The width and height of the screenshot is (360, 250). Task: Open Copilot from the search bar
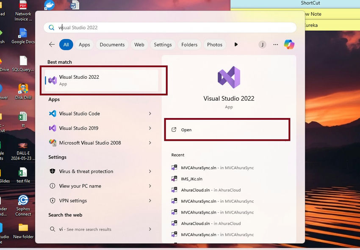(289, 44)
